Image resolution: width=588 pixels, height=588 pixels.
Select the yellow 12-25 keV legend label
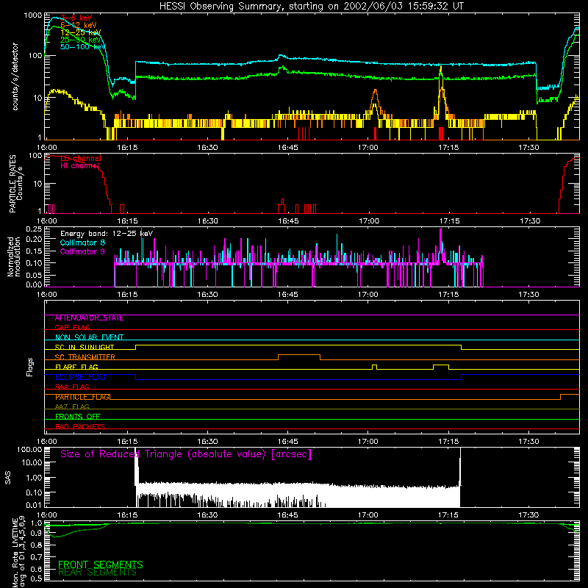81,32
